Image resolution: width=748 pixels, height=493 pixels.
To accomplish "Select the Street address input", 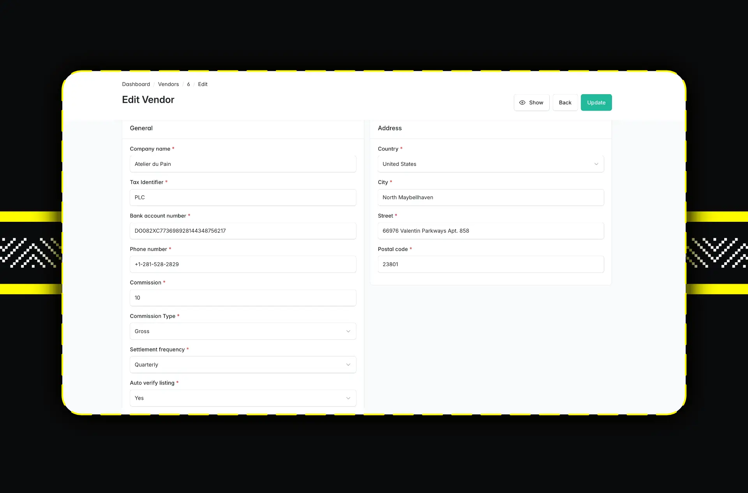I will 490,231.
